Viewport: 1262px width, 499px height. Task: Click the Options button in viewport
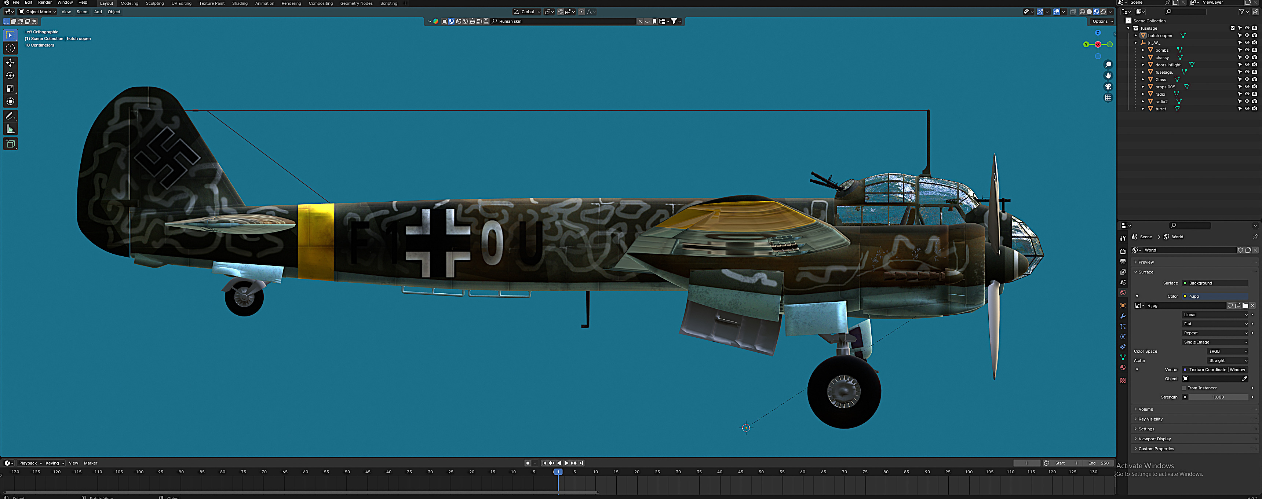point(1102,21)
